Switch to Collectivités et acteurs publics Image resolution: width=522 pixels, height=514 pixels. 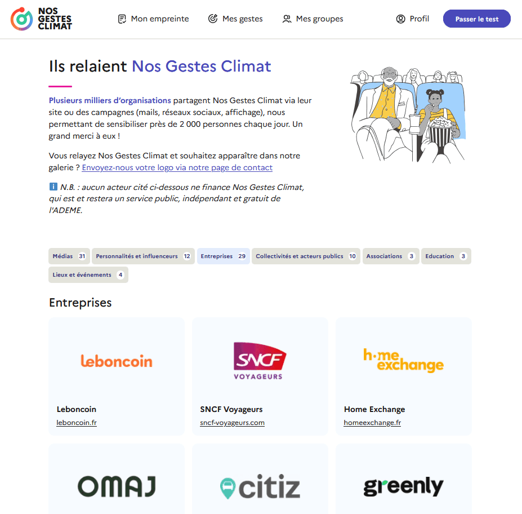point(306,256)
